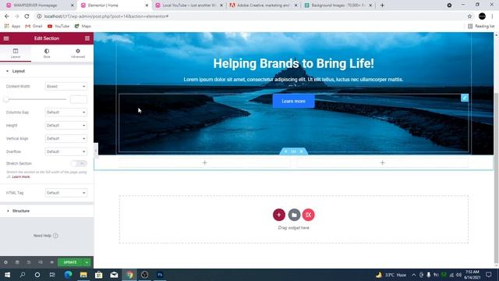Open a new browser tab
499x281 pixels.
click(382, 5)
